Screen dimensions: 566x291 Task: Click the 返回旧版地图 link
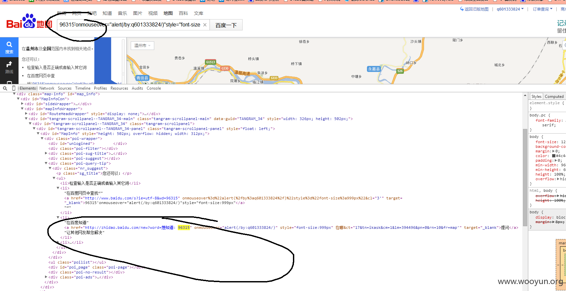474,9
